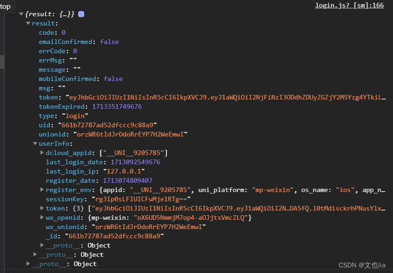Screen dimensions: 393x273
Task: Click the errCode key
Action: click(52, 51)
